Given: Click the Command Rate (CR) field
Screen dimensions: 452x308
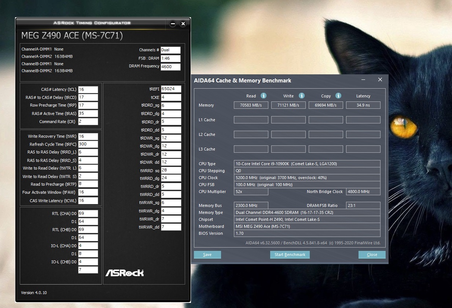Looking at the screenshot, I should 88,122.
